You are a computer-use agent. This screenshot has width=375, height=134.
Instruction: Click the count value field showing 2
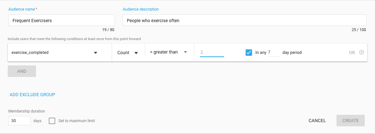tap(212, 52)
